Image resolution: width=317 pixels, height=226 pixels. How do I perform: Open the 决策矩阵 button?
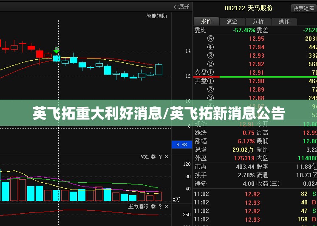coord(303,8)
